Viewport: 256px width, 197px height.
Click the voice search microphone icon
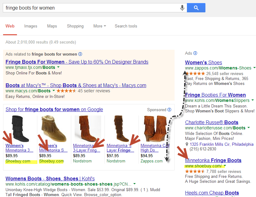(x=182, y=8)
